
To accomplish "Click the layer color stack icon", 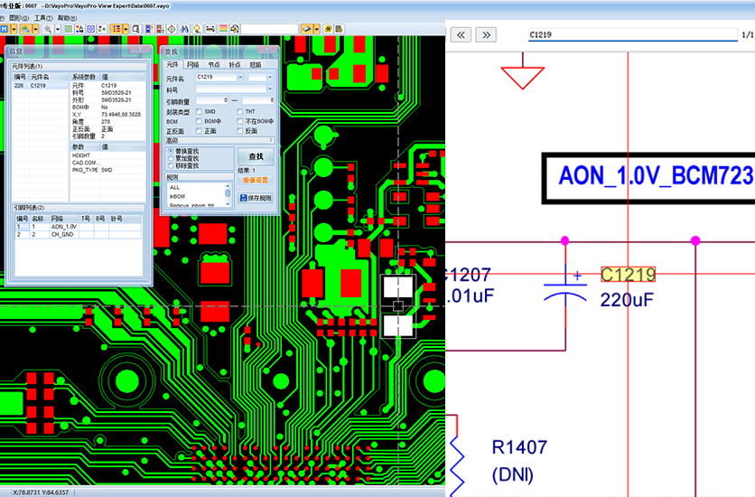I will coord(222,29).
